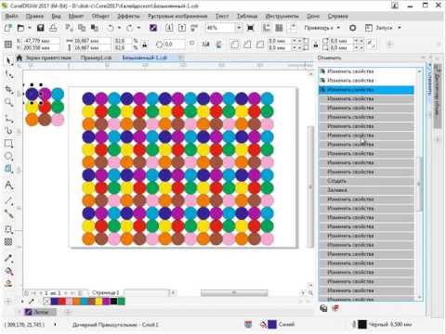Screen dimensions: 446x334
Task: Click the Full-screen preview icon
Action: (251, 28)
